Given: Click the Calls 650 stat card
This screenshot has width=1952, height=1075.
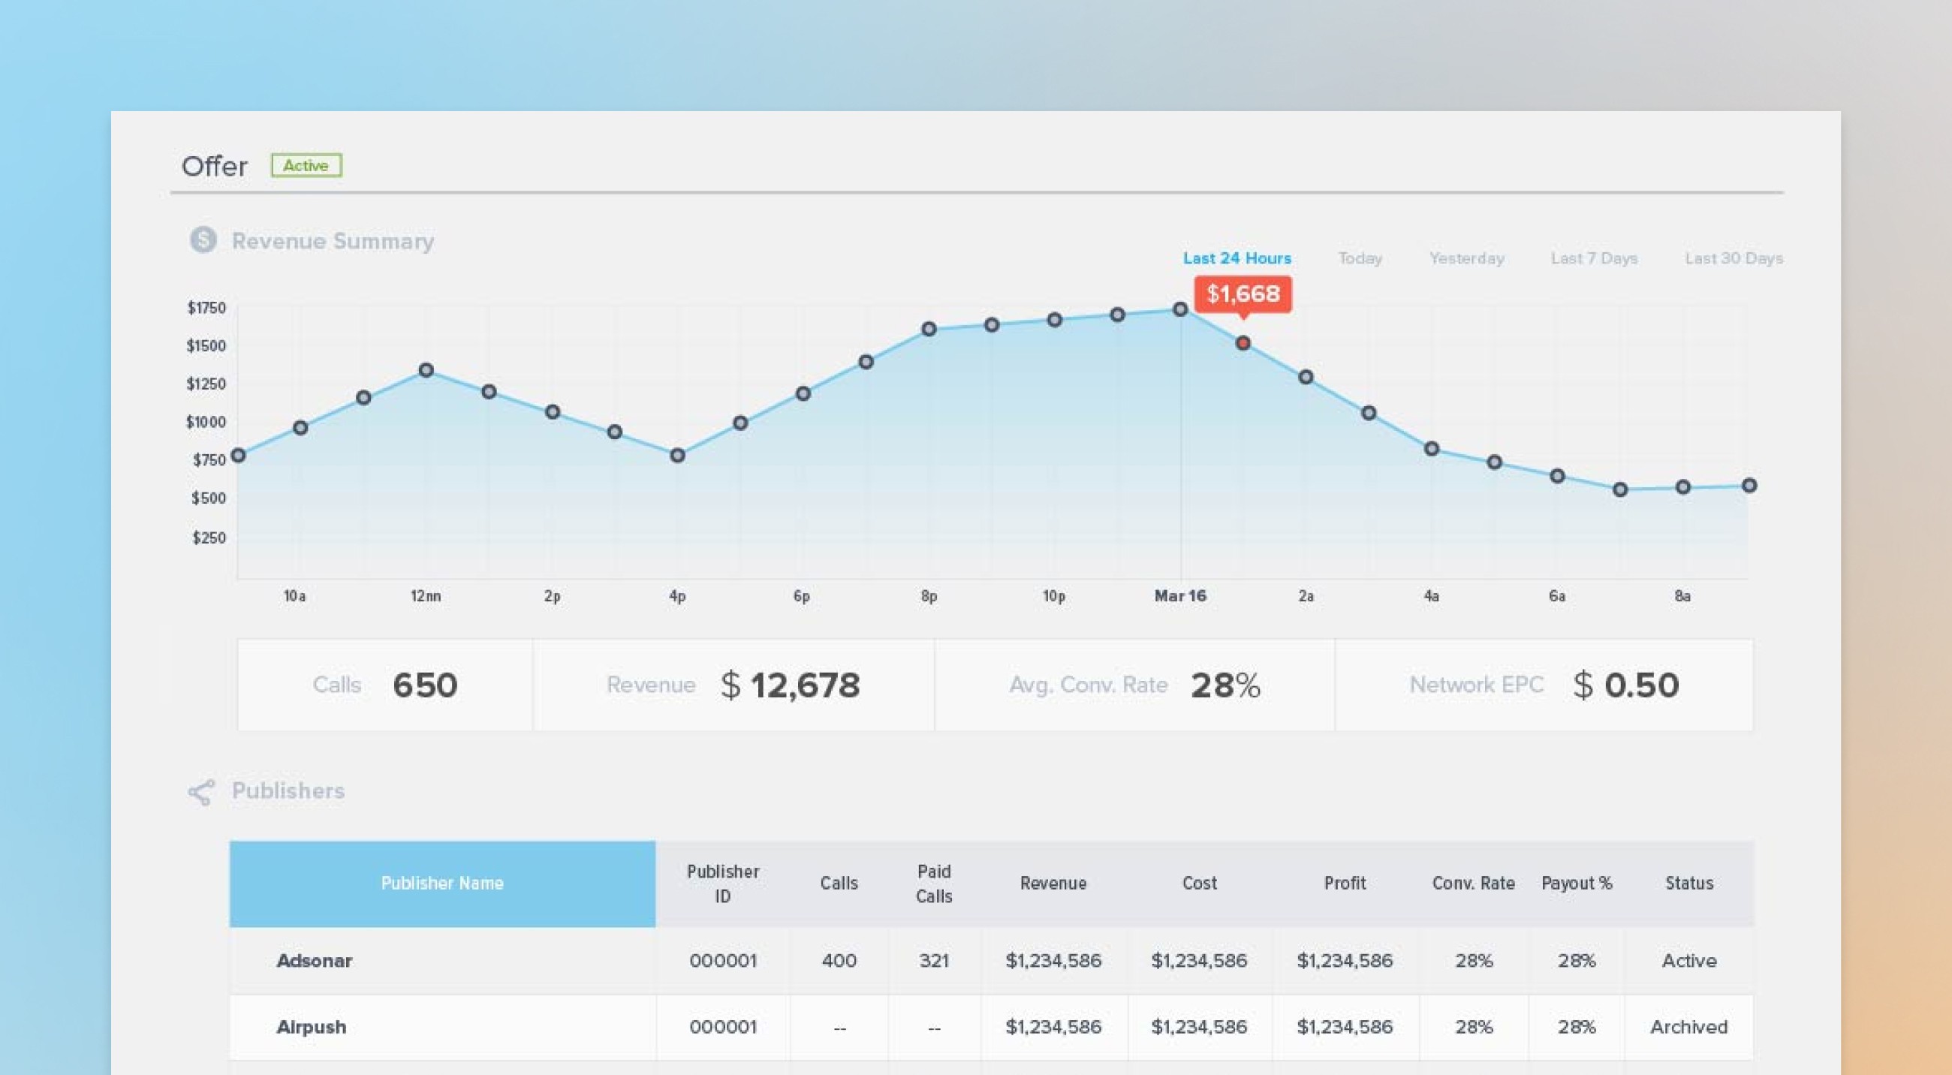Looking at the screenshot, I should [385, 685].
